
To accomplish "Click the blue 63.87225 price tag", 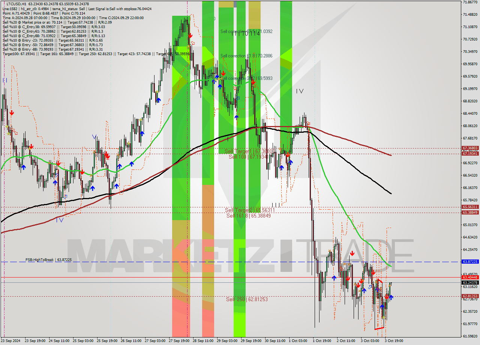I will click(470, 261).
